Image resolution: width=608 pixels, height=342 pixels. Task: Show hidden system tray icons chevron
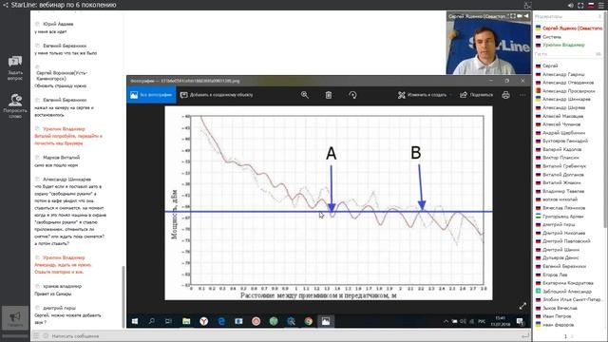[446, 321]
